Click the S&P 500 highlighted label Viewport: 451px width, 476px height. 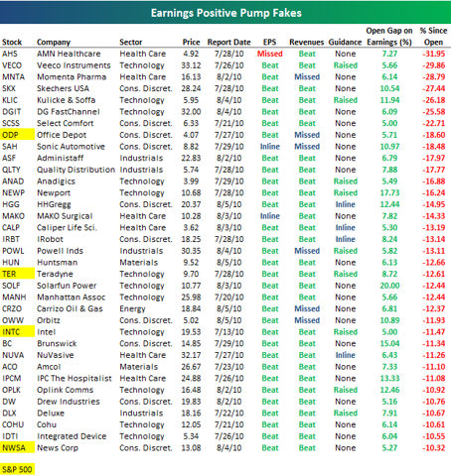[x=17, y=469]
